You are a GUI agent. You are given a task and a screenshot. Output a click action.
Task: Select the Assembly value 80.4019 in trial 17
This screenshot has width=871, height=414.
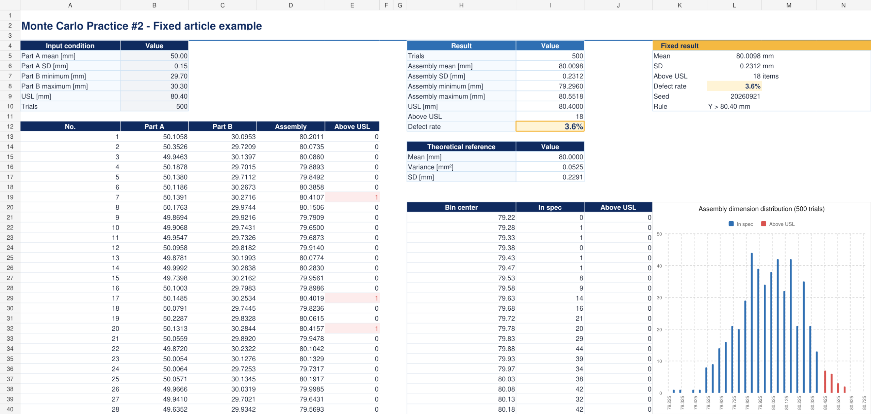[291, 298]
